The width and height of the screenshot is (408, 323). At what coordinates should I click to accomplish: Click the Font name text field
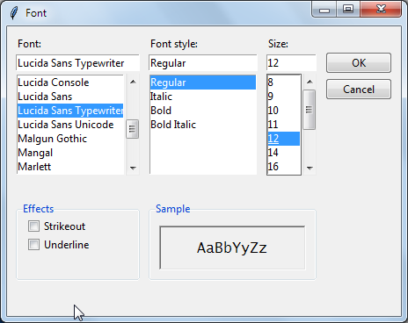click(x=77, y=63)
